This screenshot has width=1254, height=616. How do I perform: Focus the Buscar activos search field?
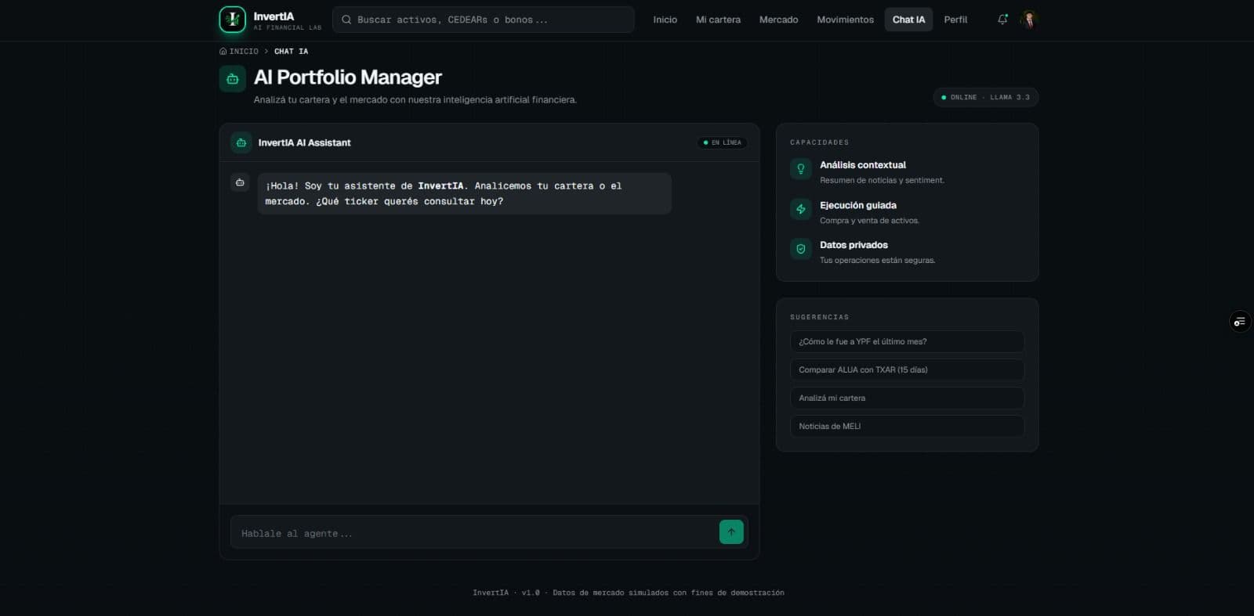[484, 20]
